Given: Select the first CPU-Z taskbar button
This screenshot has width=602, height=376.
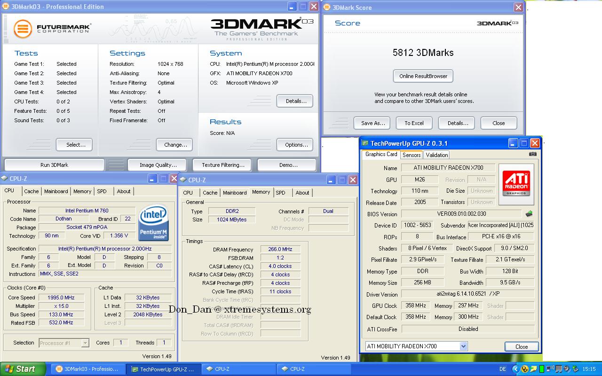Looking at the screenshot, I should pyautogui.click(x=239, y=369).
